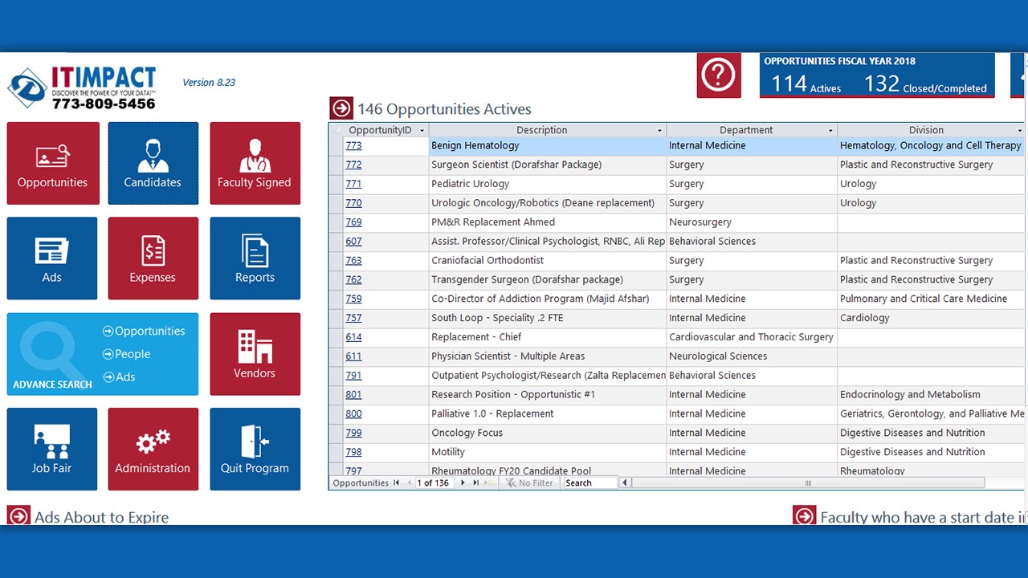Open opportunity ID 791 link
The height and width of the screenshot is (578, 1028).
pos(353,376)
